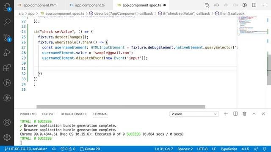Click TypeScript version 4.1.5
The height and width of the screenshot is (152, 271).
[245, 149]
